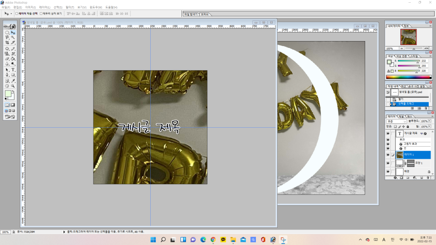Open the blend mode 표준 dropdown
The width and height of the screenshot is (436, 245).
pos(397,121)
